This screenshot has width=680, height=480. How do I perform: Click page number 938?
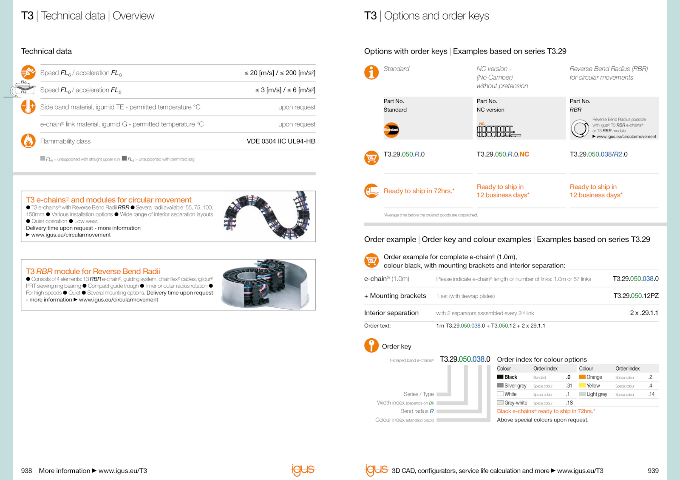tap(26, 471)
